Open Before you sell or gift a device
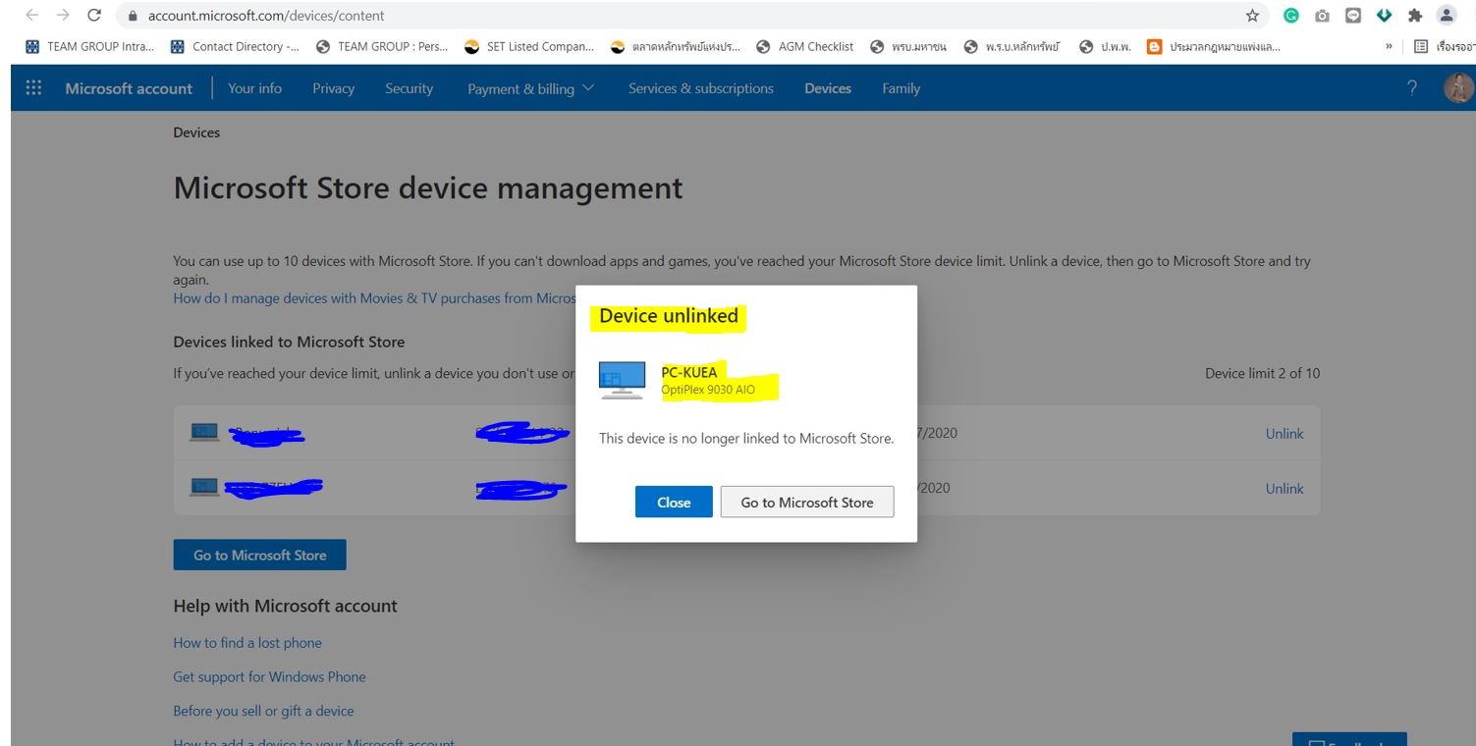Viewport: 1476px width, 746px height. pos(263,711)
